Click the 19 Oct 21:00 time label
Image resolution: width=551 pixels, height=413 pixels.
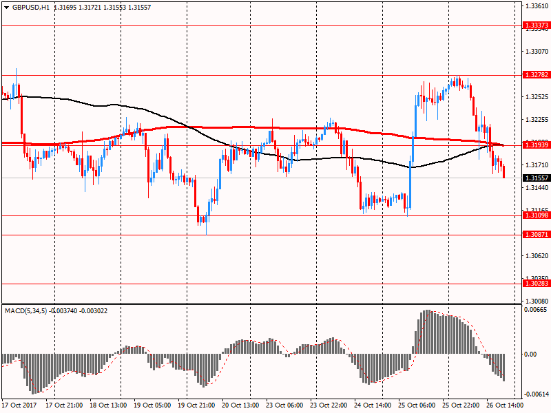(x=196, y=405)
